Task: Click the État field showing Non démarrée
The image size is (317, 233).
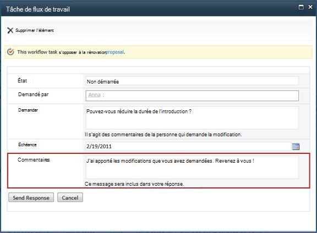Action: [192, 81]
